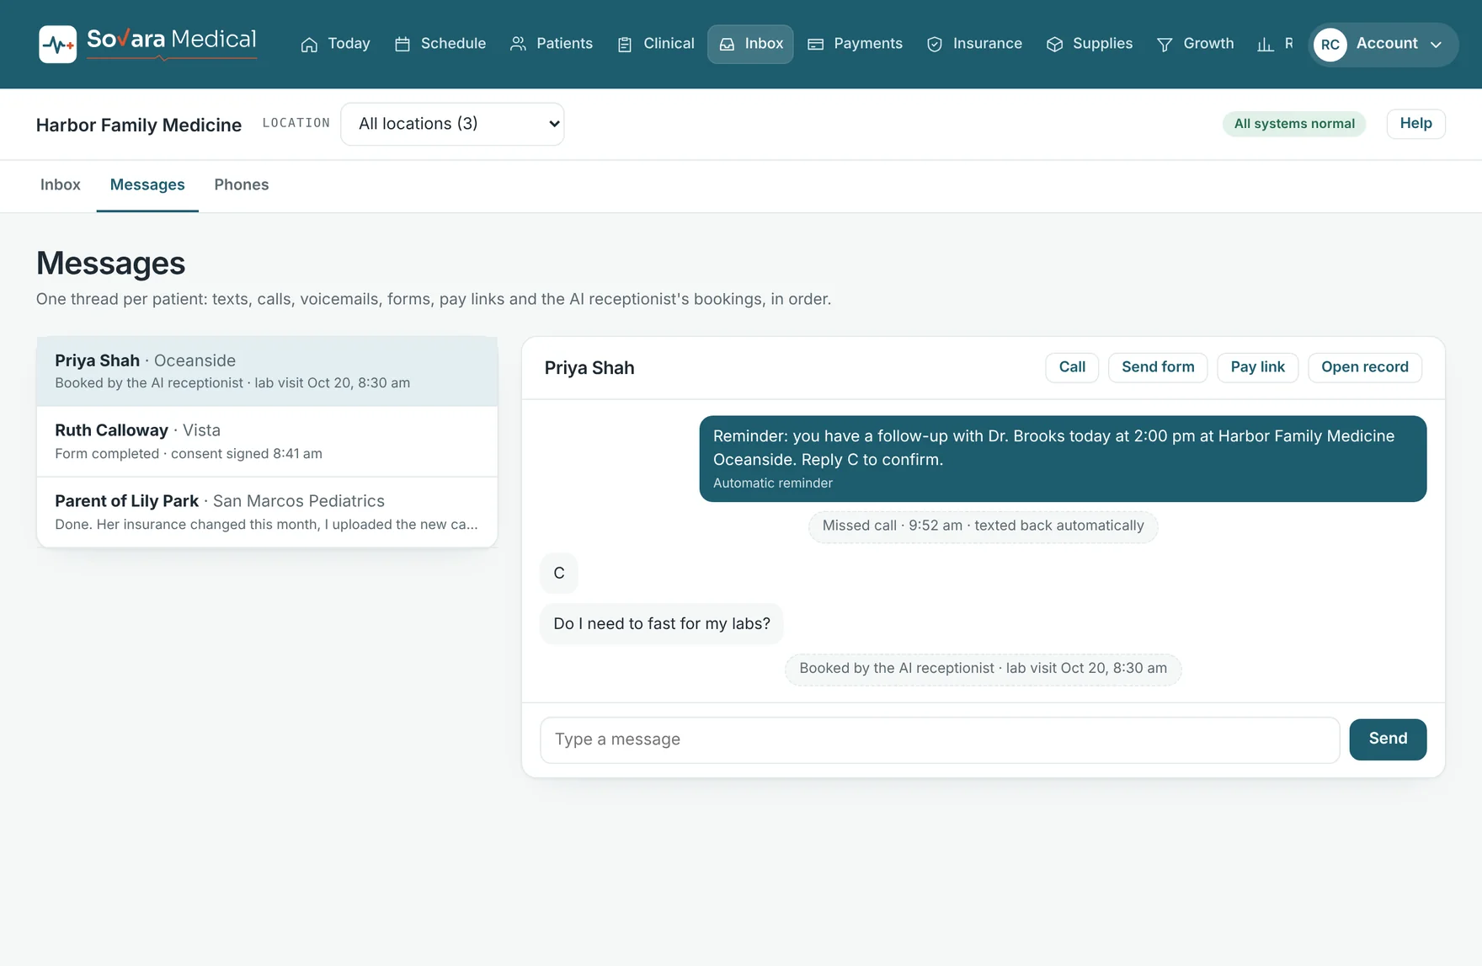Switch to the Inbox sub-tab
This screenshot has height=966, width=1482.
point(61,184)
